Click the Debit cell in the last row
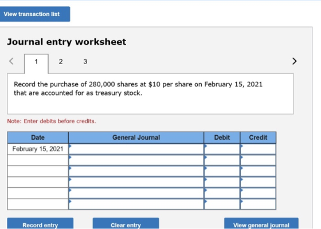321x229 pixels. point(222,204)
